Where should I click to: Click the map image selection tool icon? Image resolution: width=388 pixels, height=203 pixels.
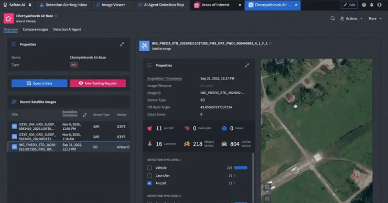point(267,187)
